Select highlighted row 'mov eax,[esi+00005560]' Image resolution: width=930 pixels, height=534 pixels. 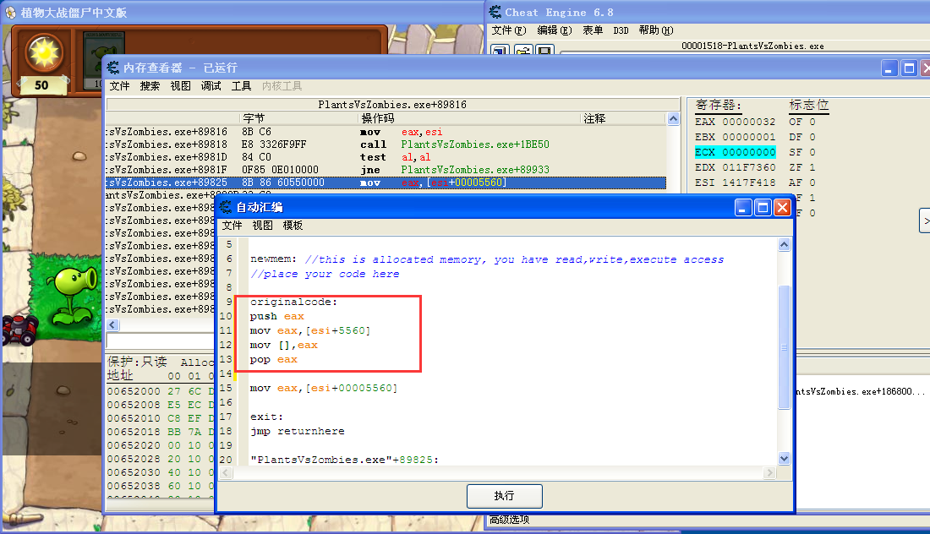386,183
